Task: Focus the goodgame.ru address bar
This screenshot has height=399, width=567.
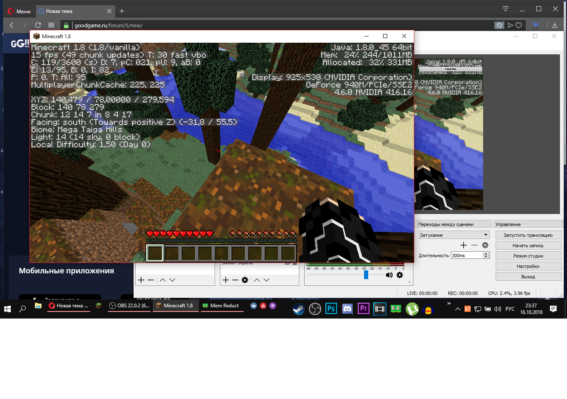Action: point(282,25)
